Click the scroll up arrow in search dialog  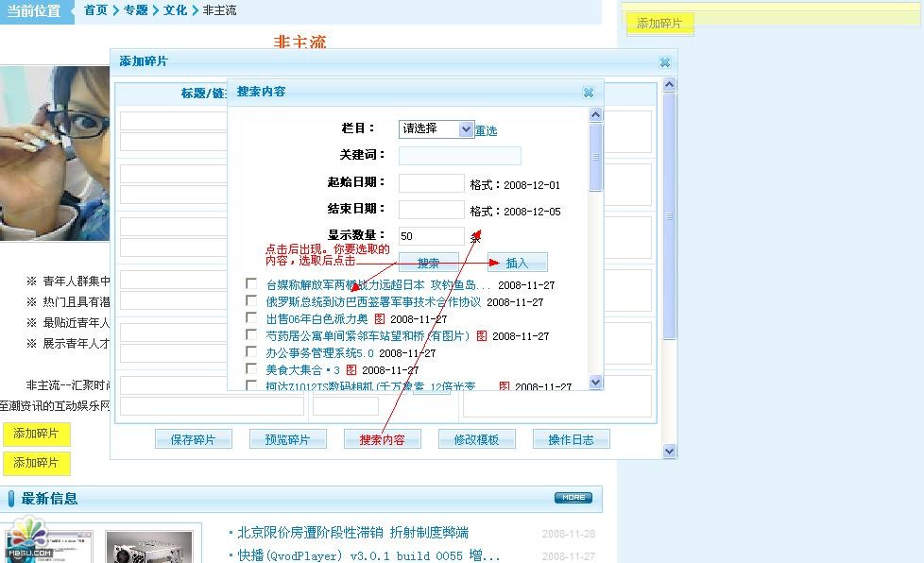(595, 115)
